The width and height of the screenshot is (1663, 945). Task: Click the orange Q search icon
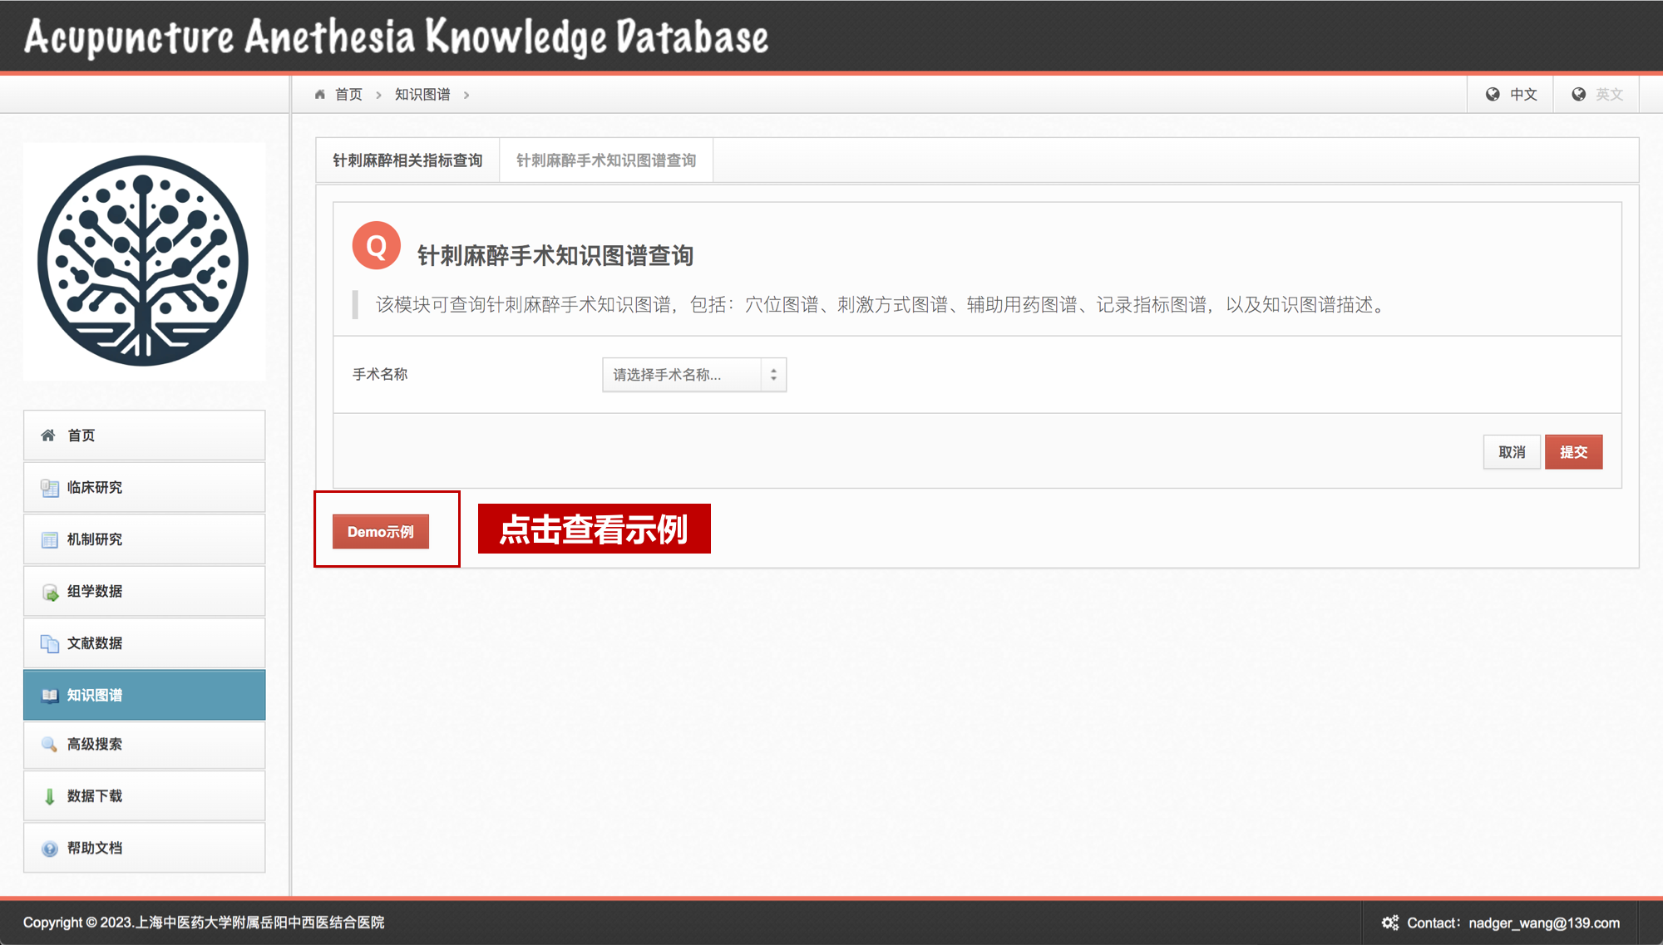(376, 246)
